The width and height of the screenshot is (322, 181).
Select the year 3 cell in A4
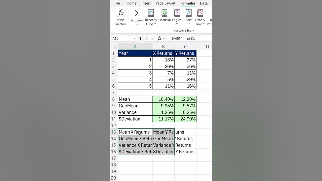[x=135, y=73]
